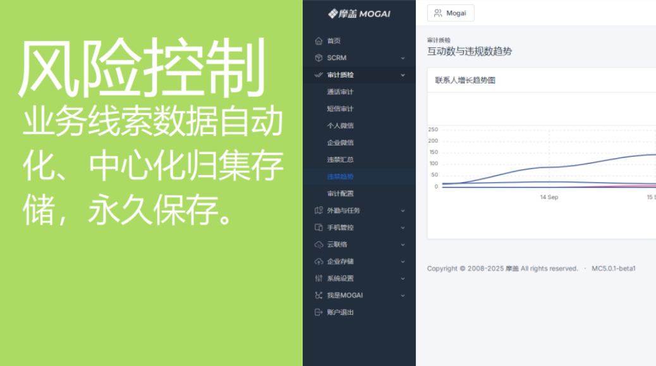The width and height of the screenshot is (656, 366).
Task: Click the 系统设置 sliders icon
Action: (319, 279)
